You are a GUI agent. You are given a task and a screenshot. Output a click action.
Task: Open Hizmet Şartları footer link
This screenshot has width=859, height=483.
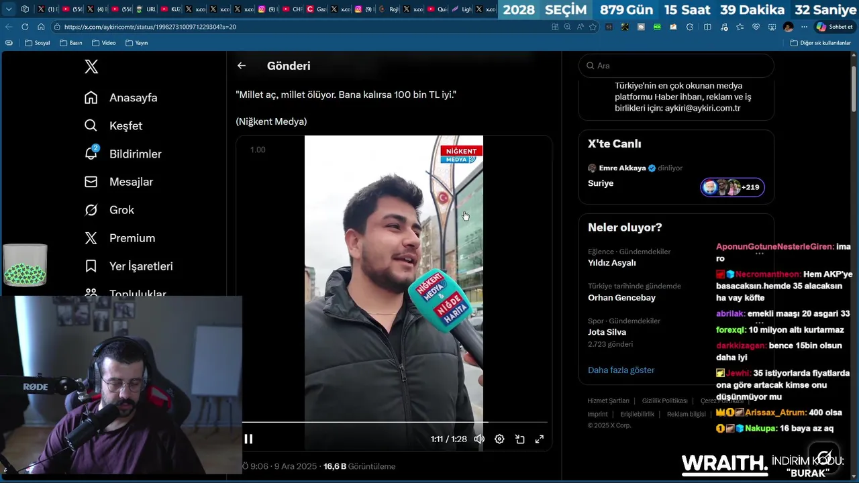608,400
